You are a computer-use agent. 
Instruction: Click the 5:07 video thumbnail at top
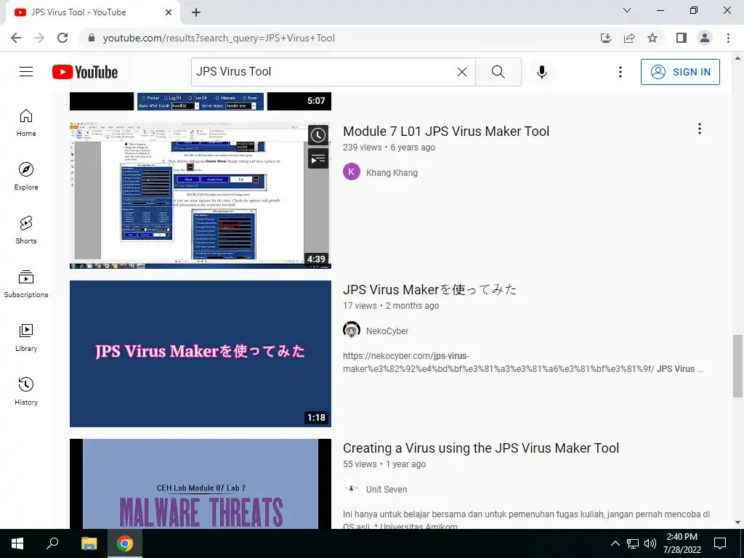[201, 101]
